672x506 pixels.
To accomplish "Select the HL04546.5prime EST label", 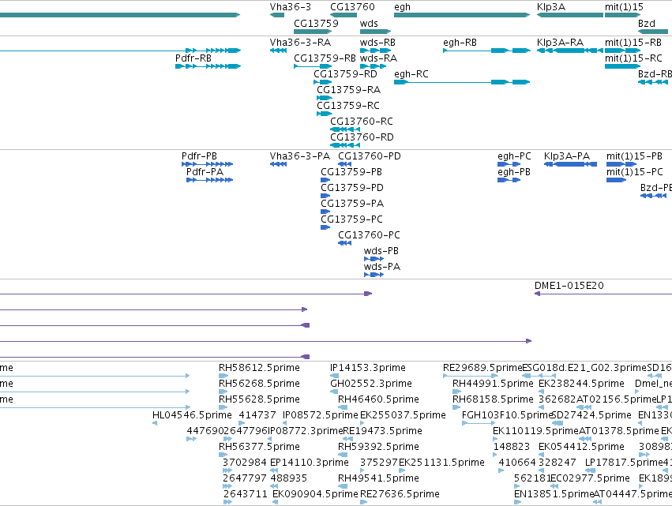I will tap(192, 415).
